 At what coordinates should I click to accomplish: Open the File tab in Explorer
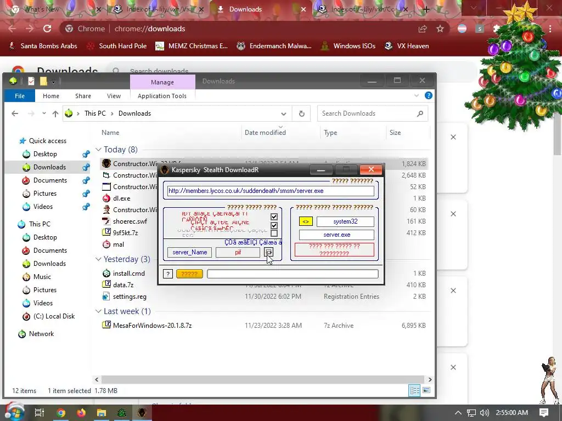tap(20, 95)
